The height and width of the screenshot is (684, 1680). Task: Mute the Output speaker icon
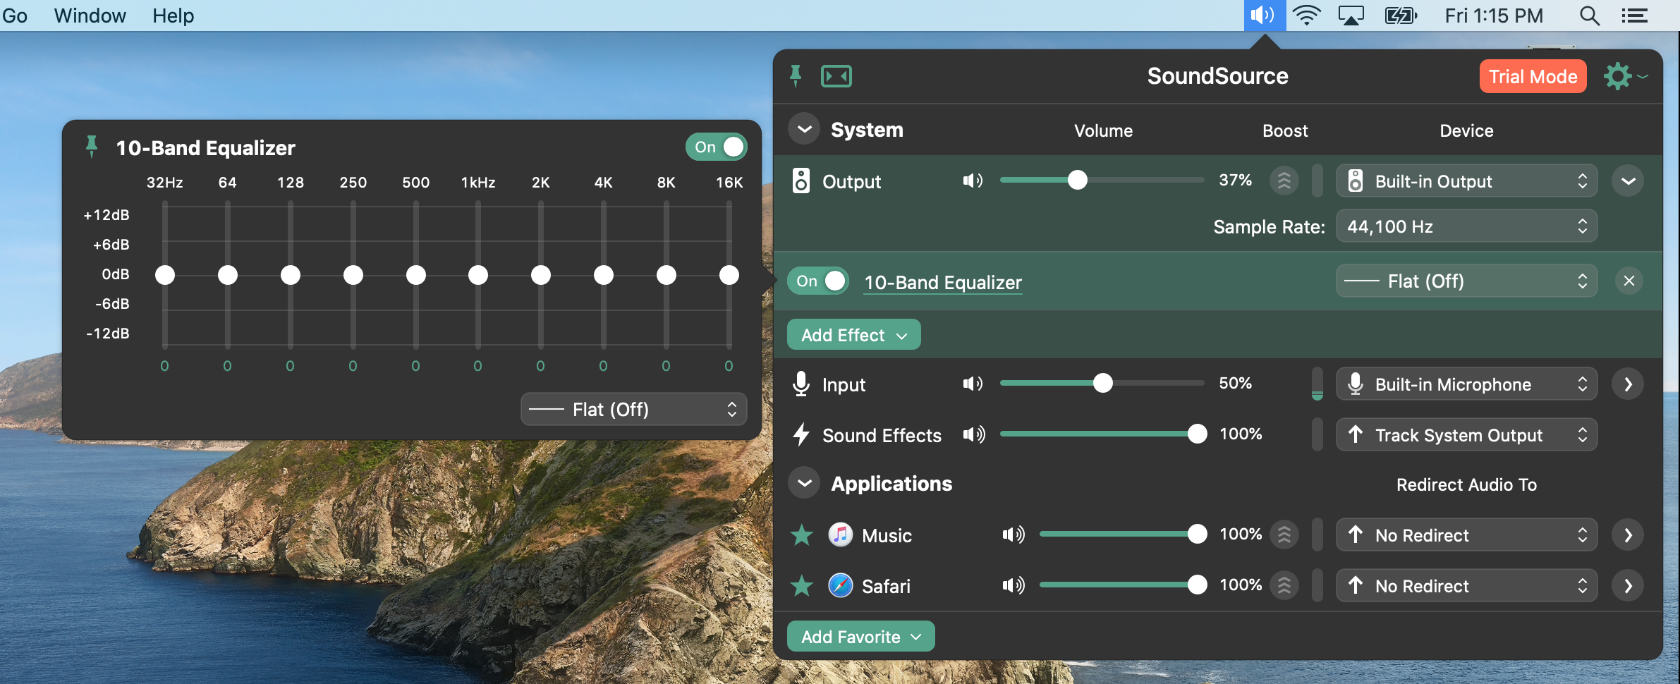coord(973,181)
